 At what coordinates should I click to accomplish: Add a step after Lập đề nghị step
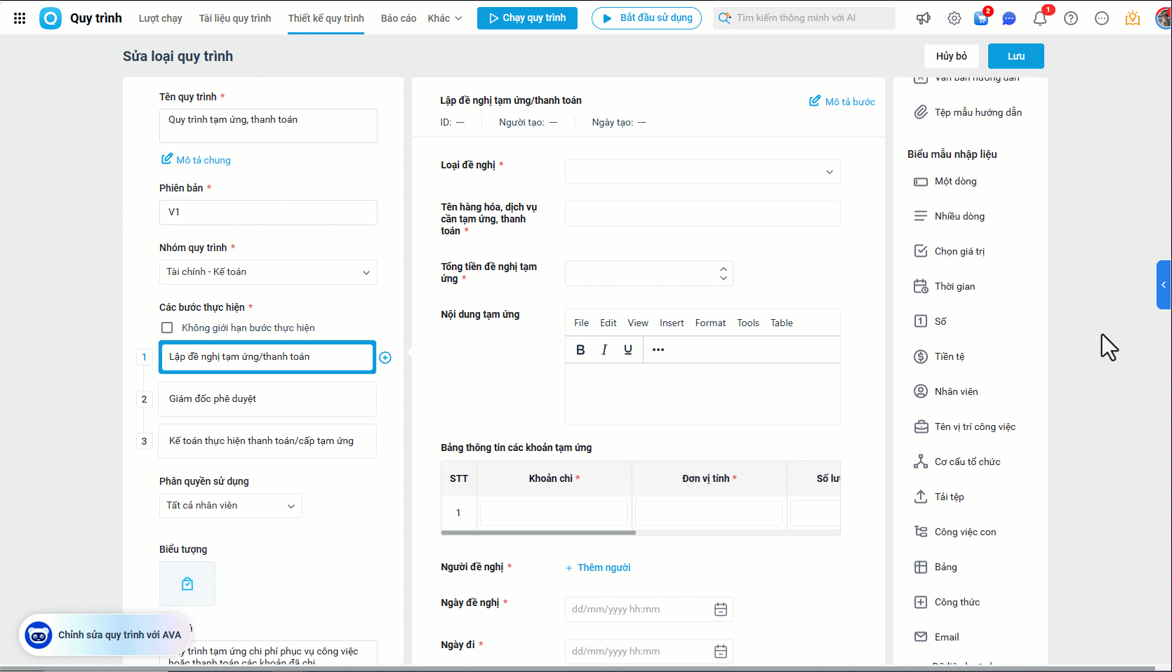point(385,358)
